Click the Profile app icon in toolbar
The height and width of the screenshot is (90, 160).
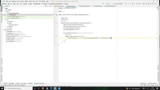pos(137,4)
